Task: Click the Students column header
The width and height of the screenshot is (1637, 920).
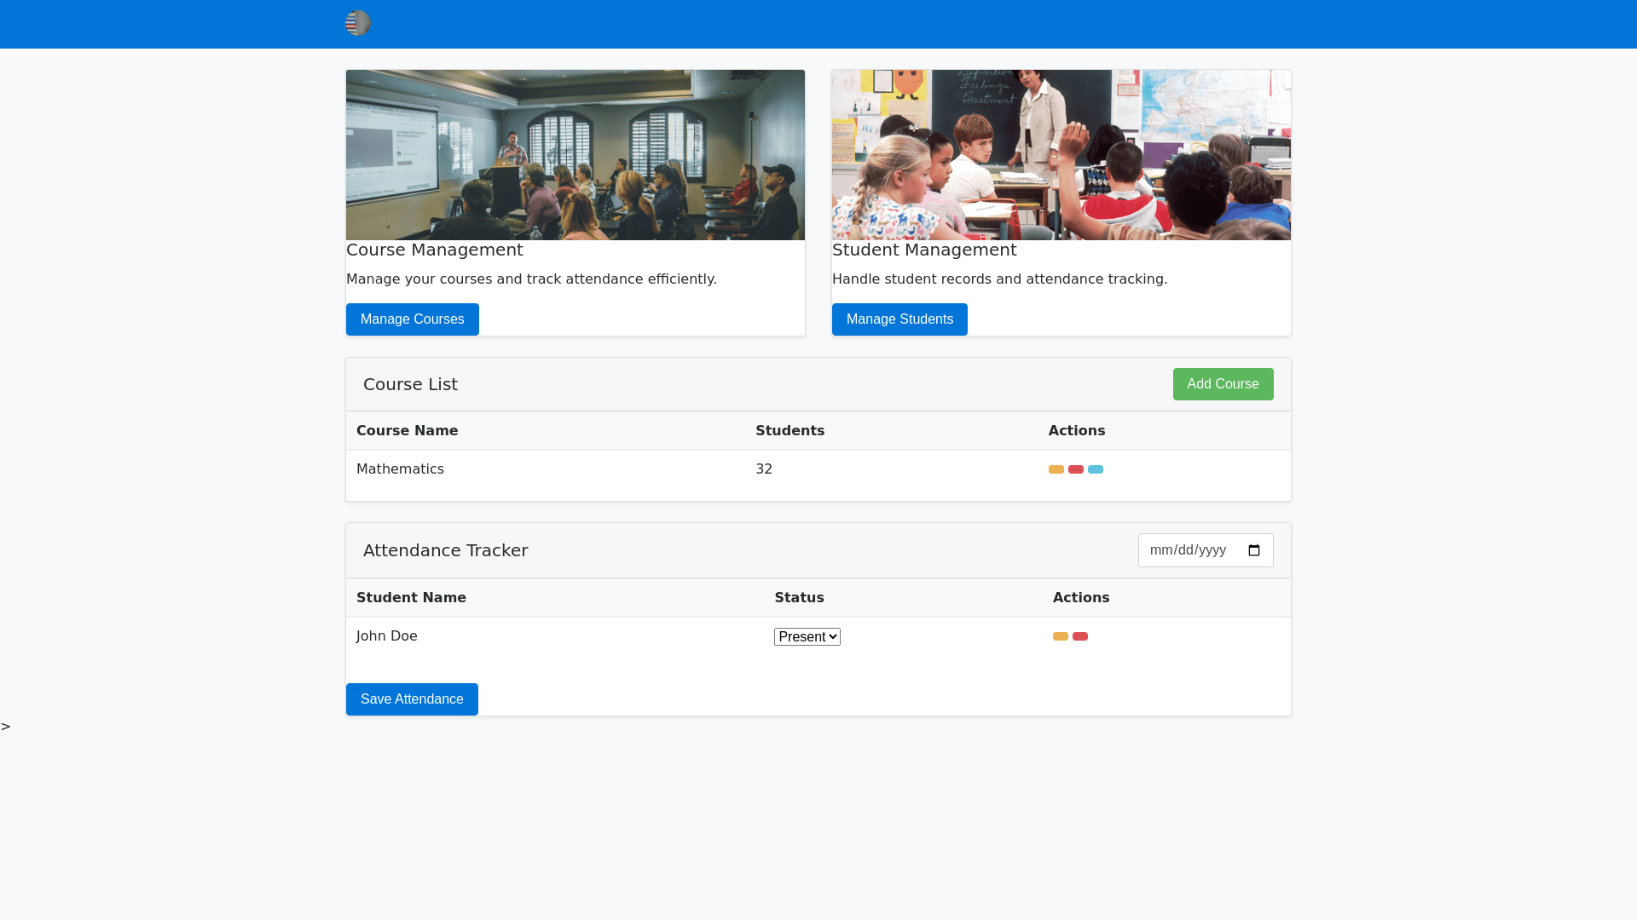Action: (x=790, y=431)
